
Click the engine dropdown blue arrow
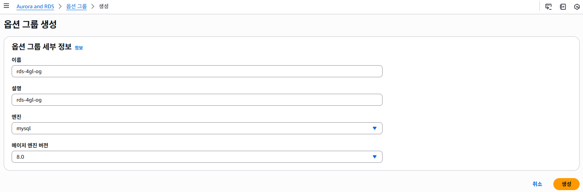(x=374, y=128)
